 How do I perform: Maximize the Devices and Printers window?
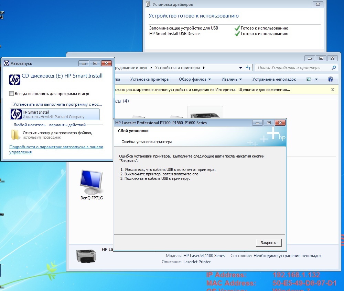tap(321, 58)
